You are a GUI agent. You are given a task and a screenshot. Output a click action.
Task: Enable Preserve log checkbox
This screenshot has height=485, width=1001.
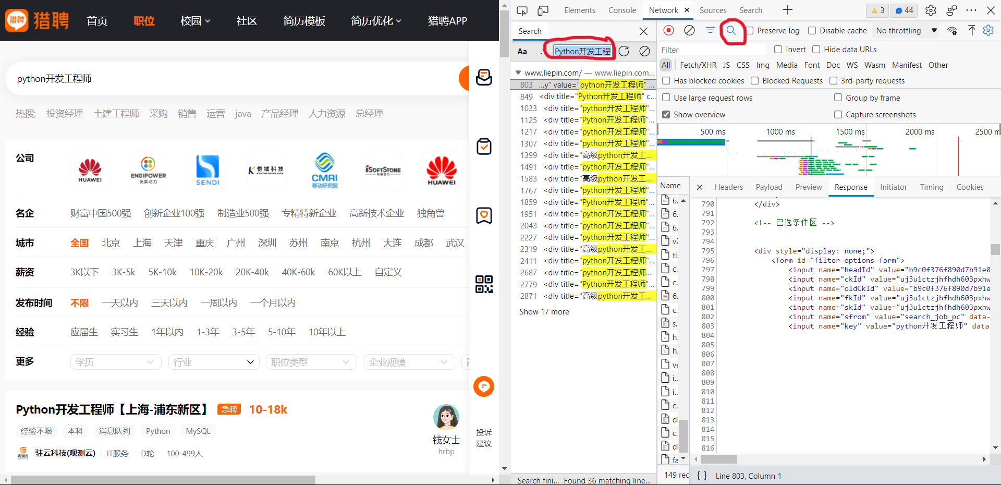point(750,31)
